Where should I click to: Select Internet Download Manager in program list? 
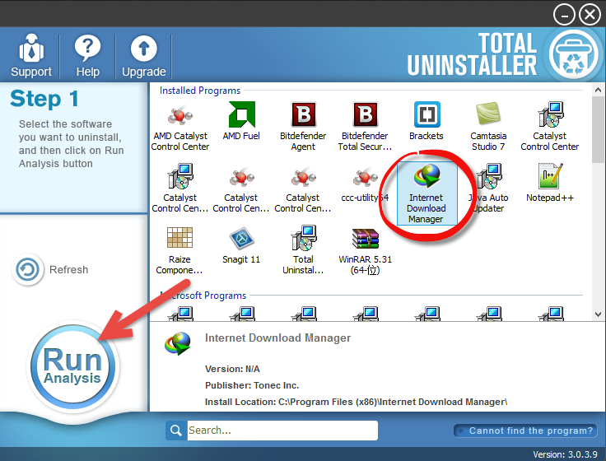[x=427, y=193]
